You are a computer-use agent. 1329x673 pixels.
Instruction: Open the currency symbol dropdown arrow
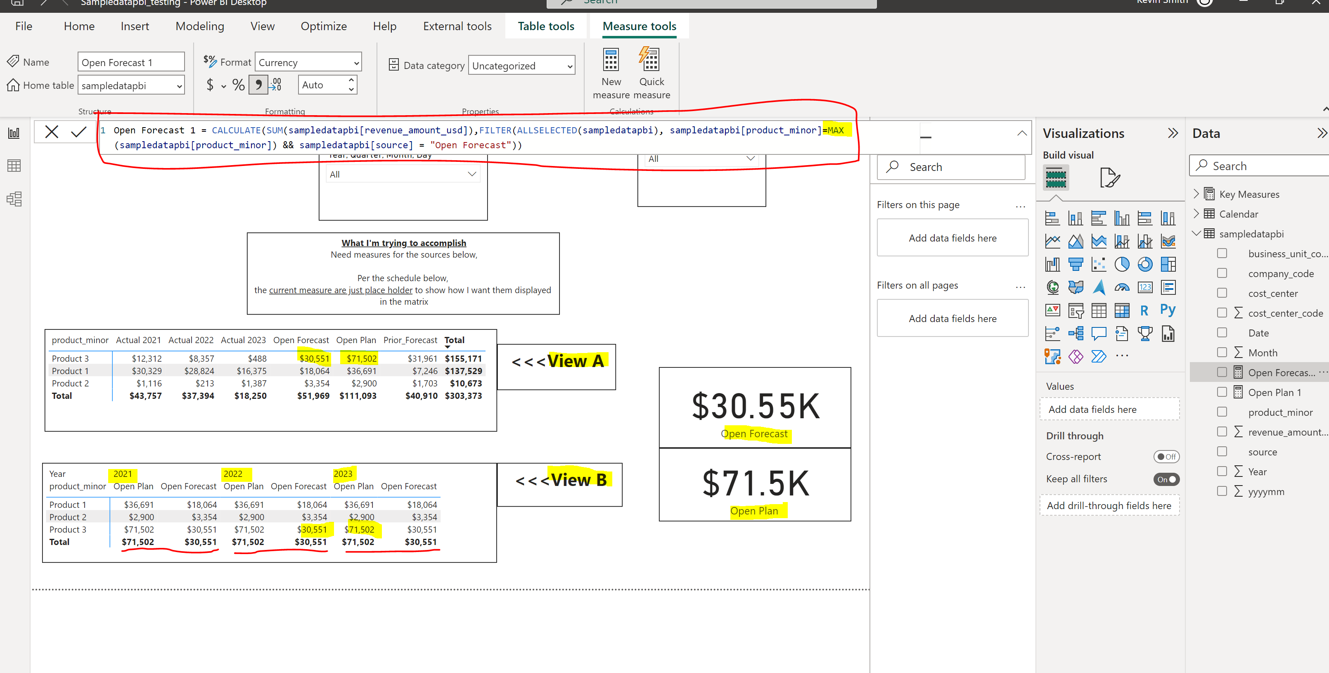223,86
